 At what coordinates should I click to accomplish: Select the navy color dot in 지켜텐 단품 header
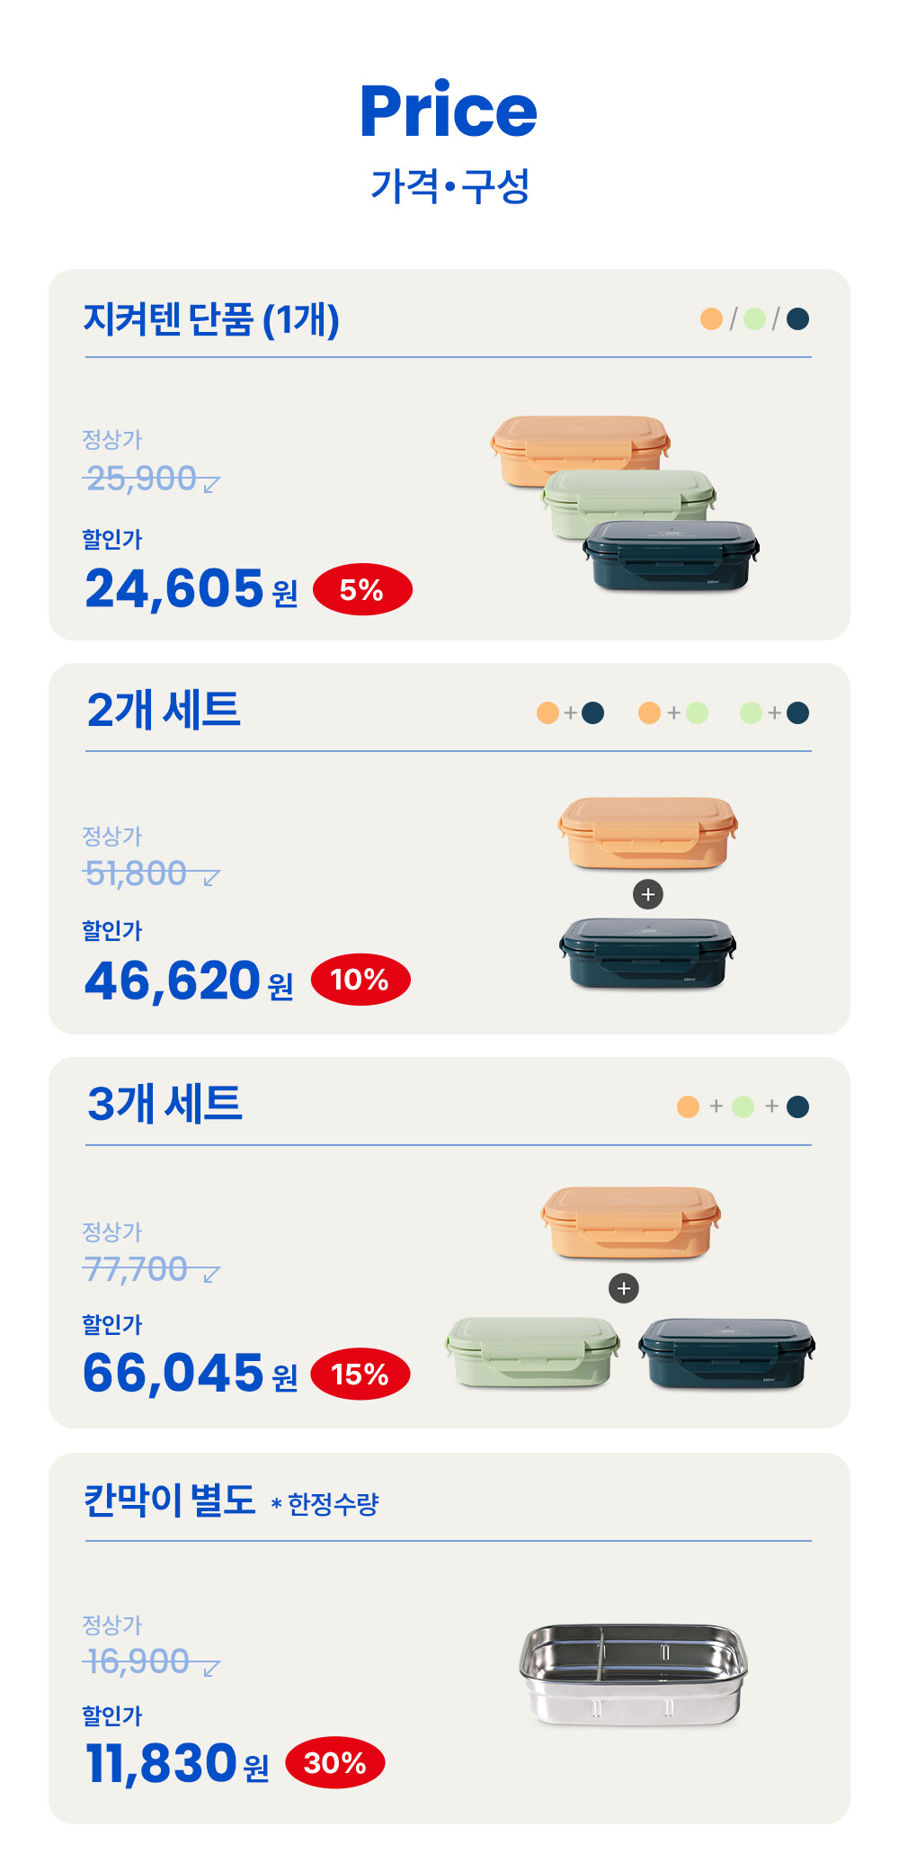point(797,319)
